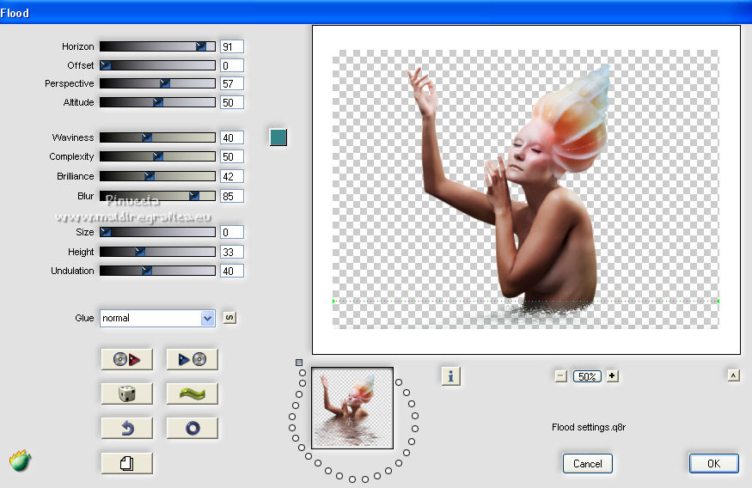Click the Undulation value field

click(232, 271)
